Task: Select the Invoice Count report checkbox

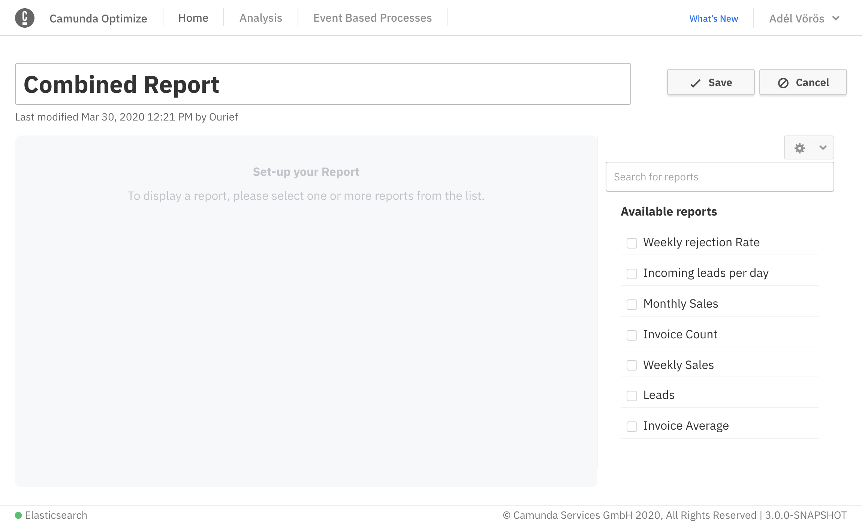Action: coord(632,335)
